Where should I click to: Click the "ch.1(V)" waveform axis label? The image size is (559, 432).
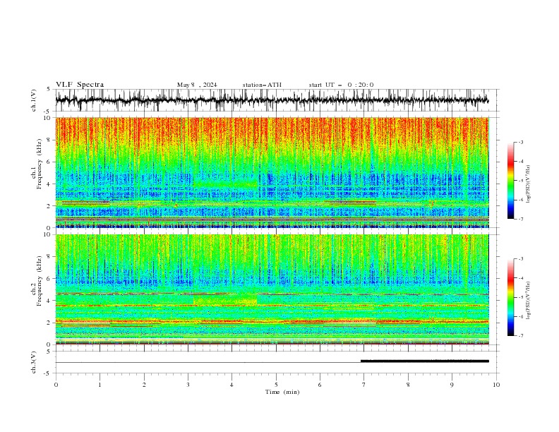coord(34,100)
